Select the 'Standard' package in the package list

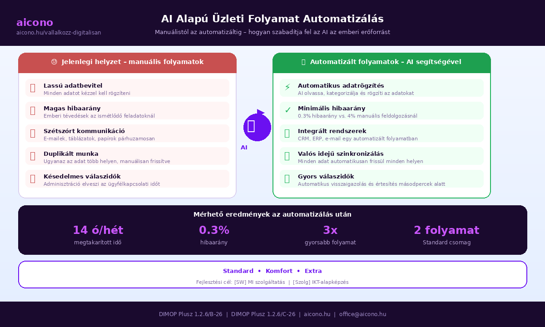pyautogui.click(x=238, y=271)
